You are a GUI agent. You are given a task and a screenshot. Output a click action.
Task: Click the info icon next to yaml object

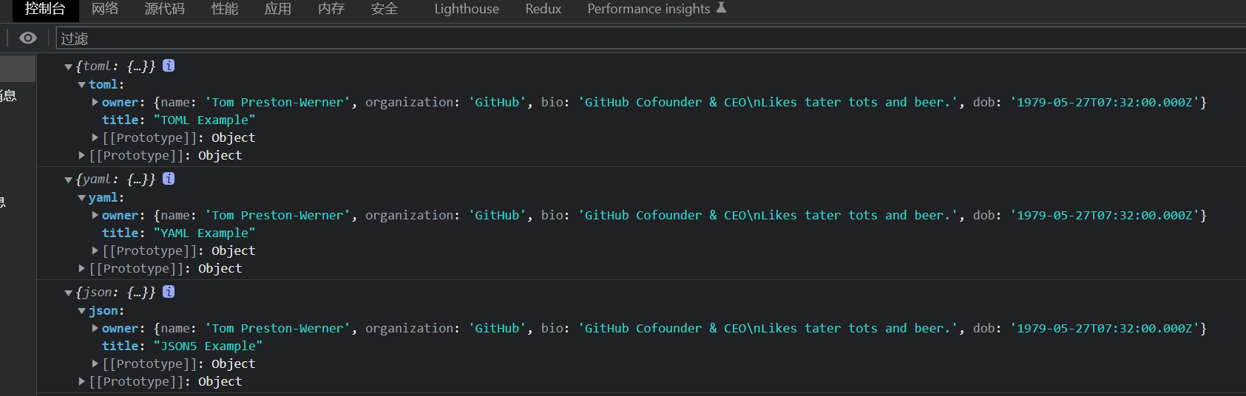pos(169,179)
